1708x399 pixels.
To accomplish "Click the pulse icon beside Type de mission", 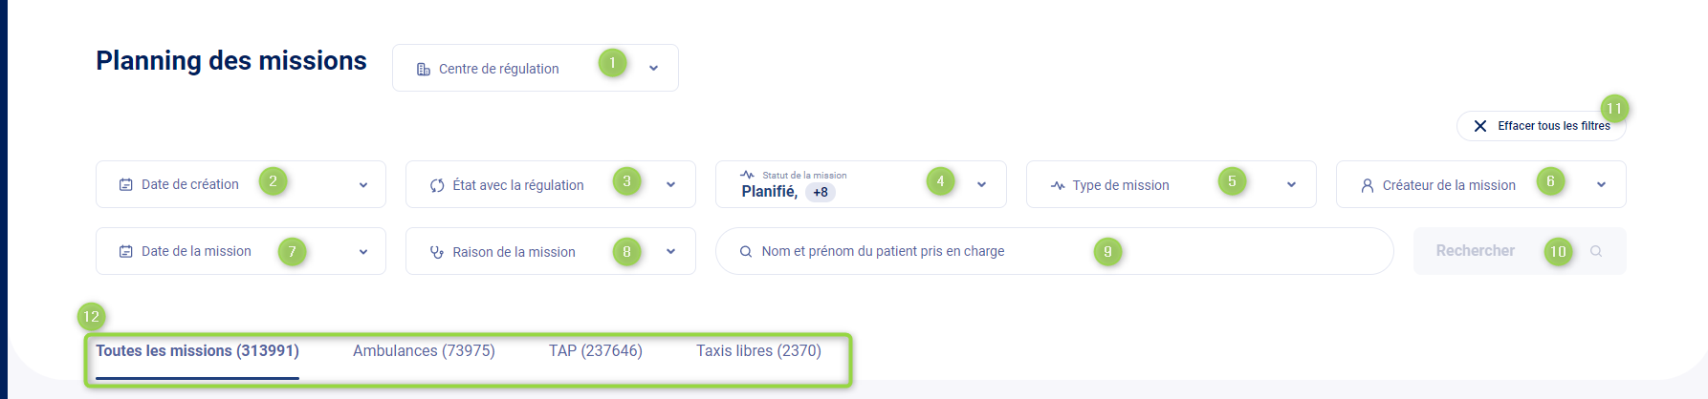I will [x=1058, y=185].
